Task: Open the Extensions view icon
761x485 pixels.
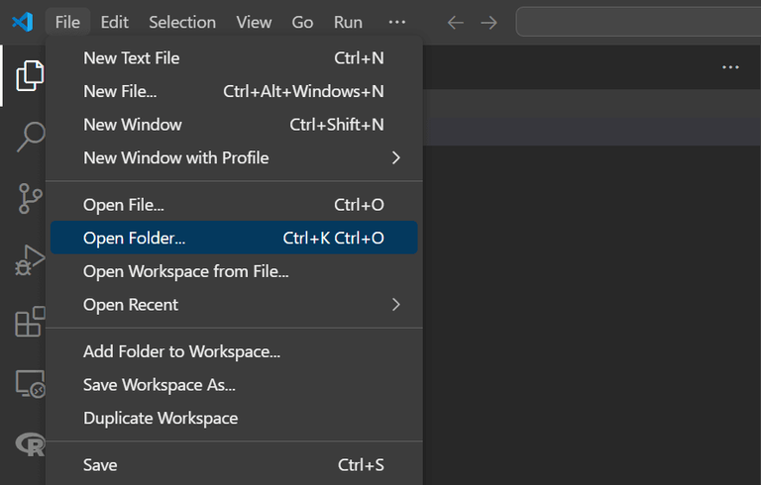Action: tap(30, 322)
